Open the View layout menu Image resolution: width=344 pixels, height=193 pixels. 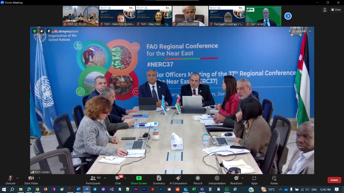click(x=336, y=10)
